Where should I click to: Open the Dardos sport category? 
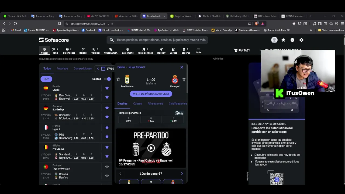coord(173,51)
